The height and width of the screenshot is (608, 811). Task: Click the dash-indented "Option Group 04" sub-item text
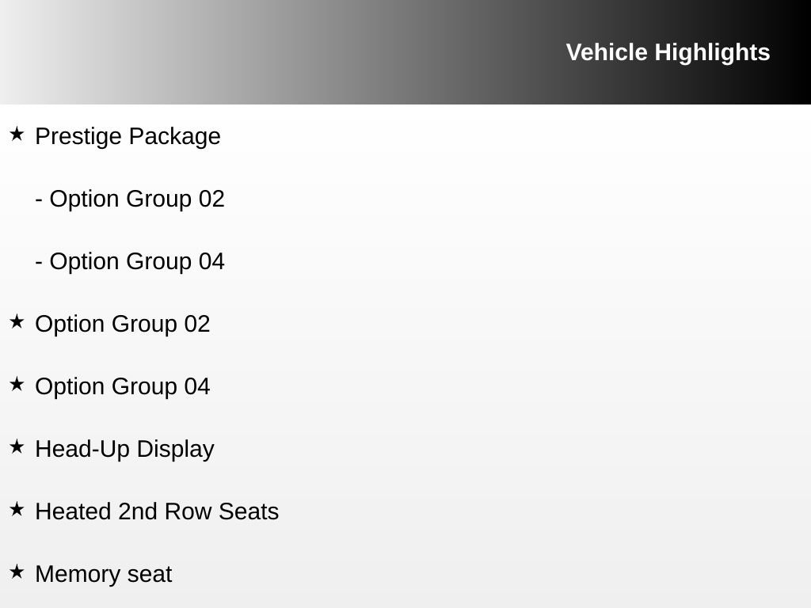point(137,261)
